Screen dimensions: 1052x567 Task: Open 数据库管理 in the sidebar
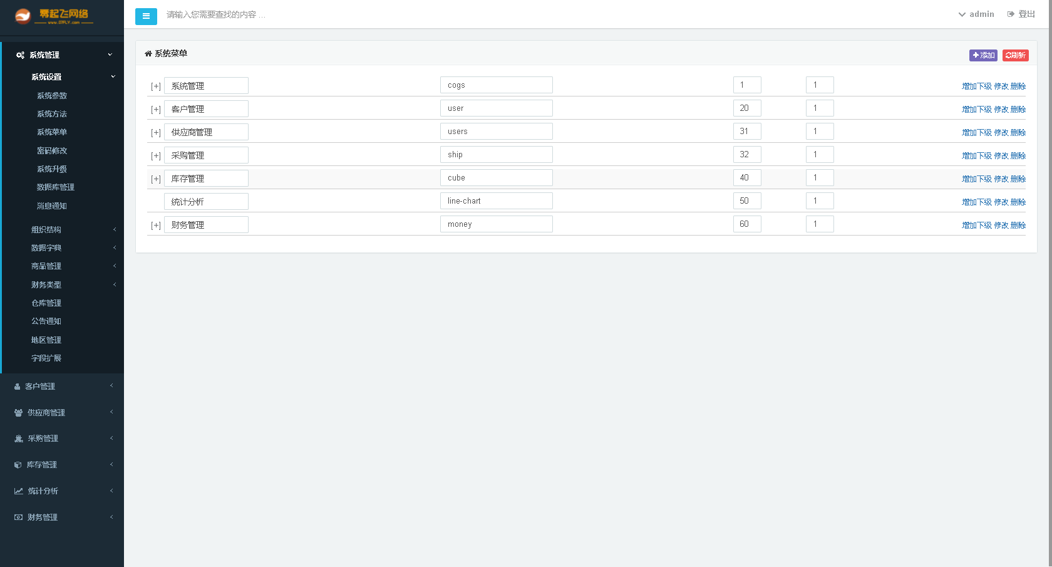coord(56,187)
